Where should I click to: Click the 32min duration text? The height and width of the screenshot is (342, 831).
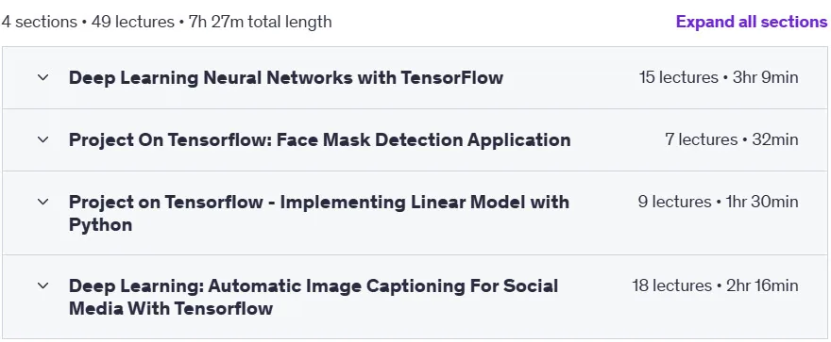[x=775, y=140]
